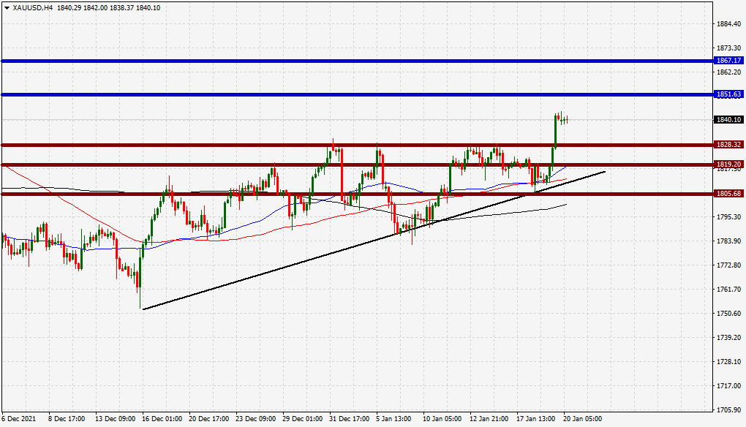Click the 1884.40 price scale value
The image size is (746, 427).
pos(729,24)
